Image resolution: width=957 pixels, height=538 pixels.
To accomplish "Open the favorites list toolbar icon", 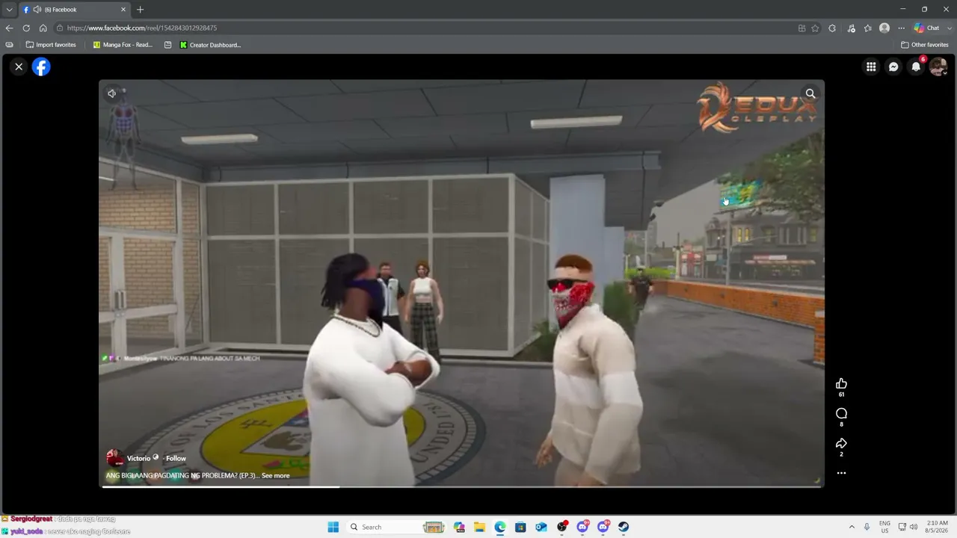I will pos(867,28).
